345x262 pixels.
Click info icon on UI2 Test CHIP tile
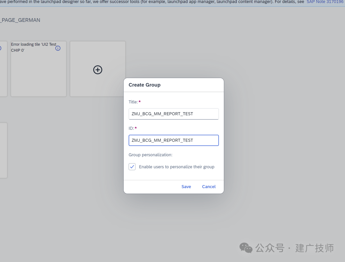(58, 48)
